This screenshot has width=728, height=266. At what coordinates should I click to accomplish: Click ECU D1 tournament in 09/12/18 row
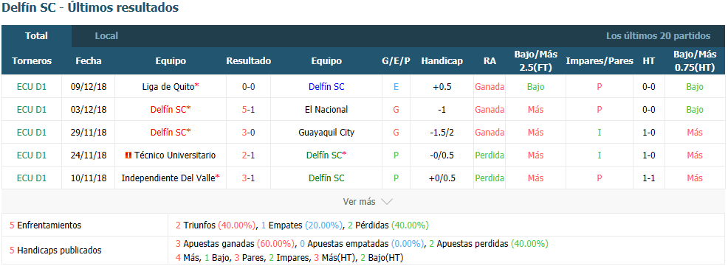click(32, 86)
